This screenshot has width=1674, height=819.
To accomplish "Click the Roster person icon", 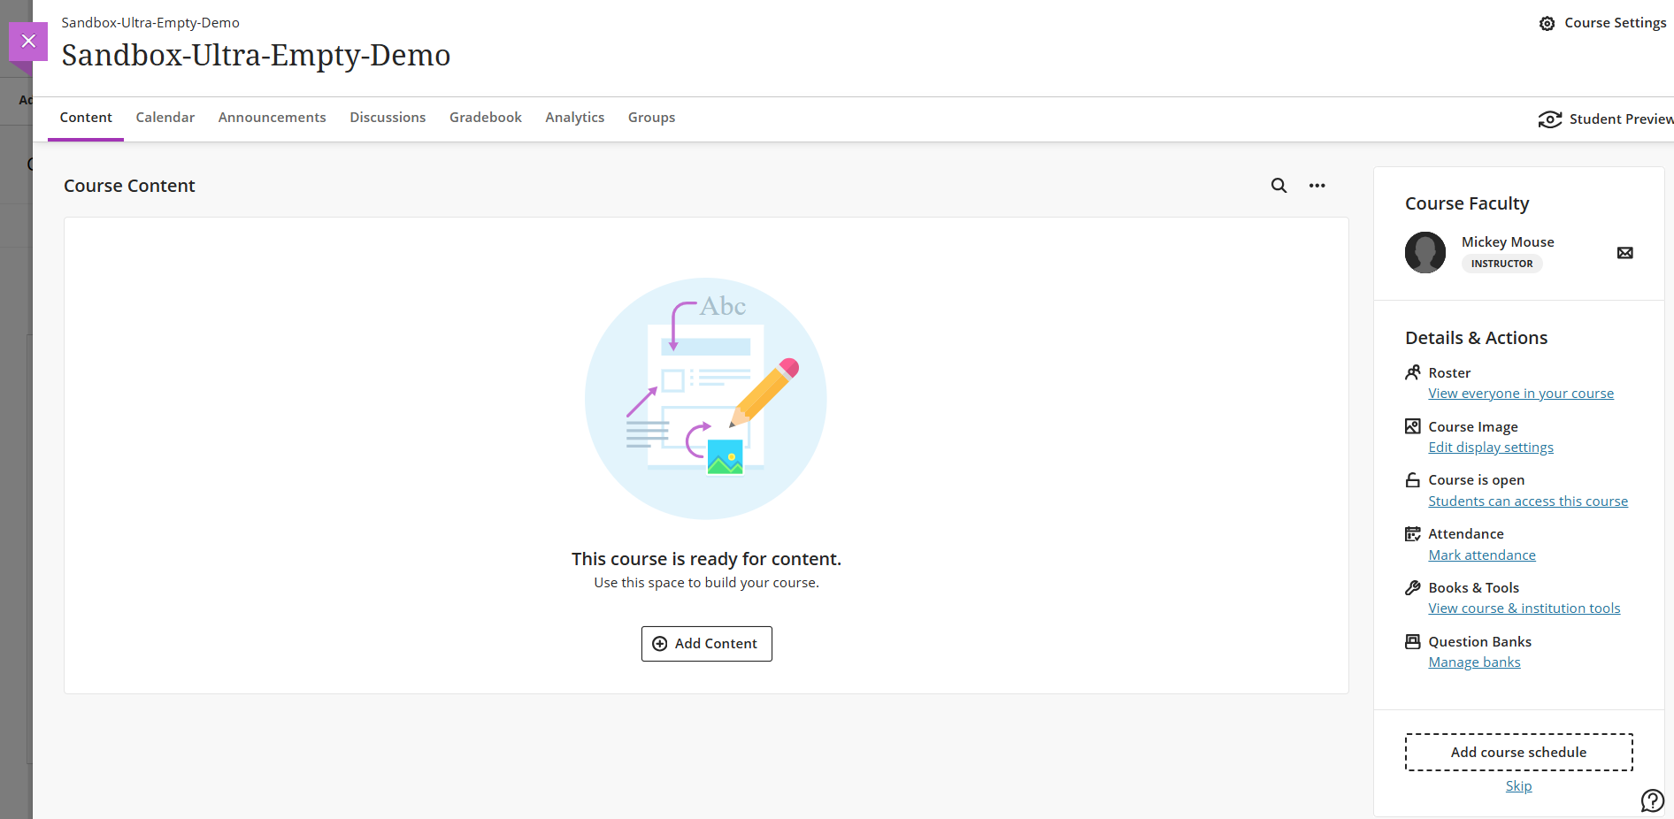I will coord(1413,372).
